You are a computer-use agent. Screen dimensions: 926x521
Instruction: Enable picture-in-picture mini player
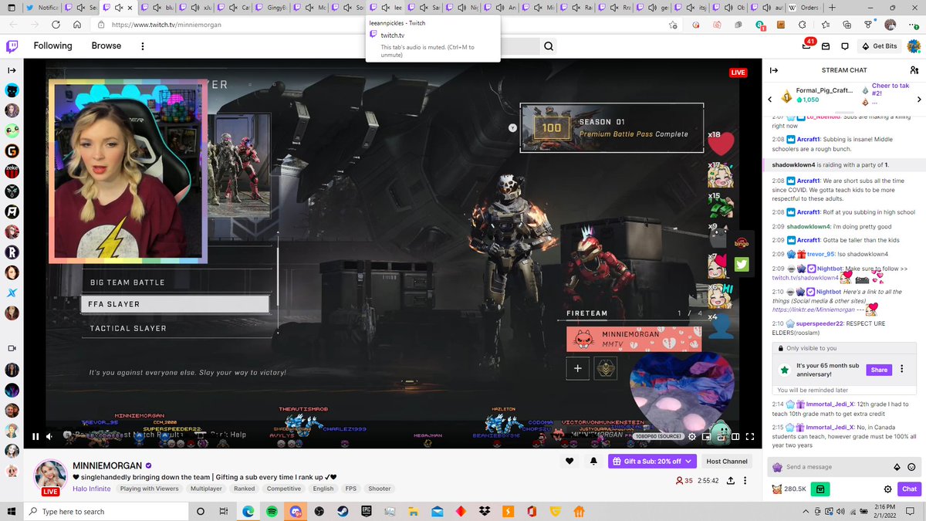tap(706, 436)
